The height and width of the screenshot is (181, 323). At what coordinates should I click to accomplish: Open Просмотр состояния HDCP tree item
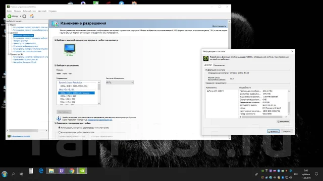point(24,44)
